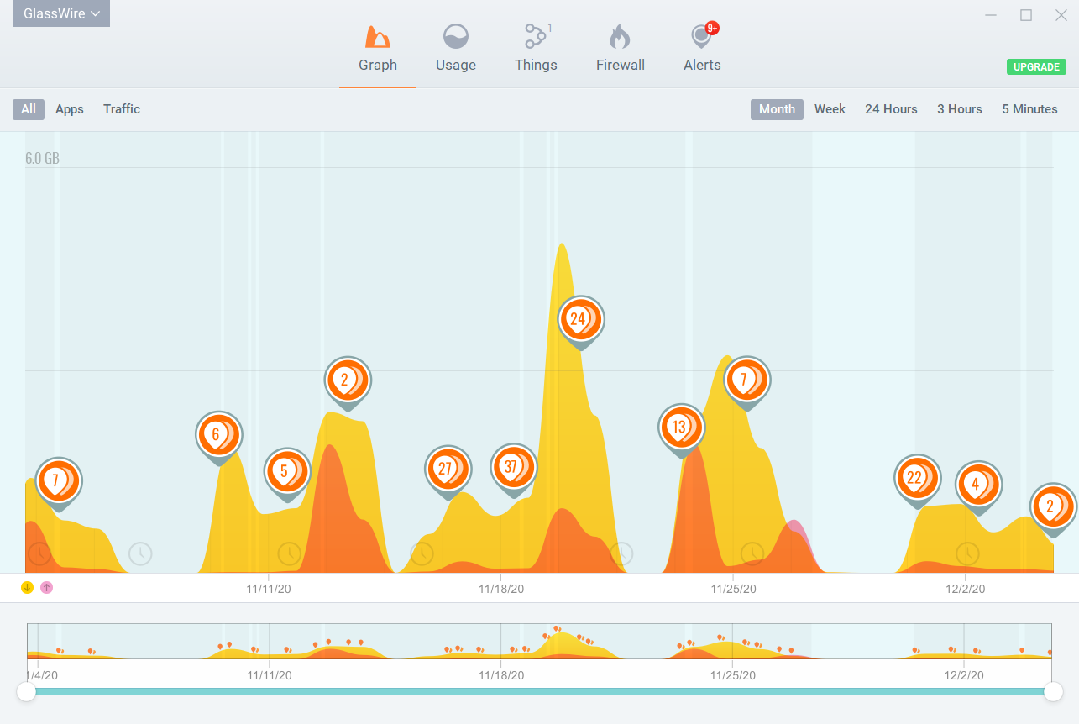
Task: Switch the graph filter to Traffic
Action: [x=122, y=109]
